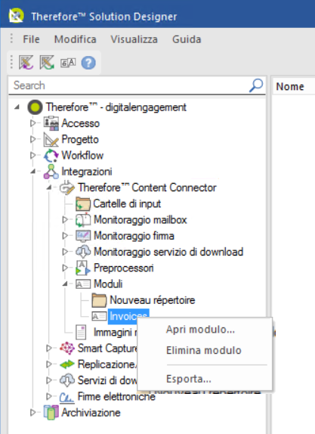This screenshot has width=315, height=434.
Task: Click the Preprocessori document icon
Action: coord(83,268)
